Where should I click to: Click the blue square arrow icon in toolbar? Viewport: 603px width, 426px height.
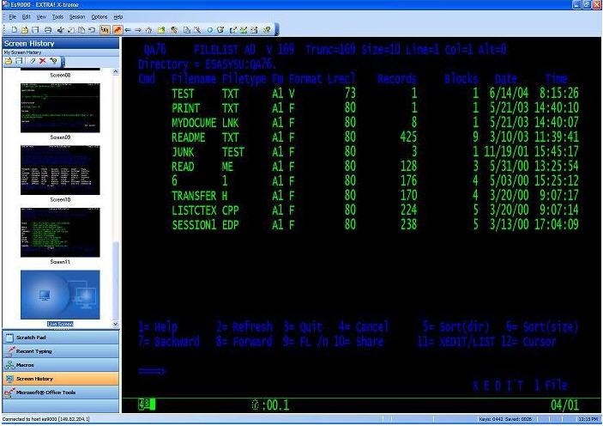[233, 30]
